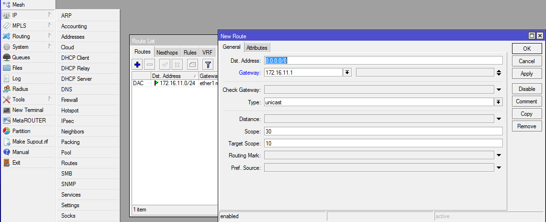Viewport: 546px width, 222px height.
Task: Select the 172.16.11.0/24 route row
Action: pyautogui.click(x=175, y=83)
